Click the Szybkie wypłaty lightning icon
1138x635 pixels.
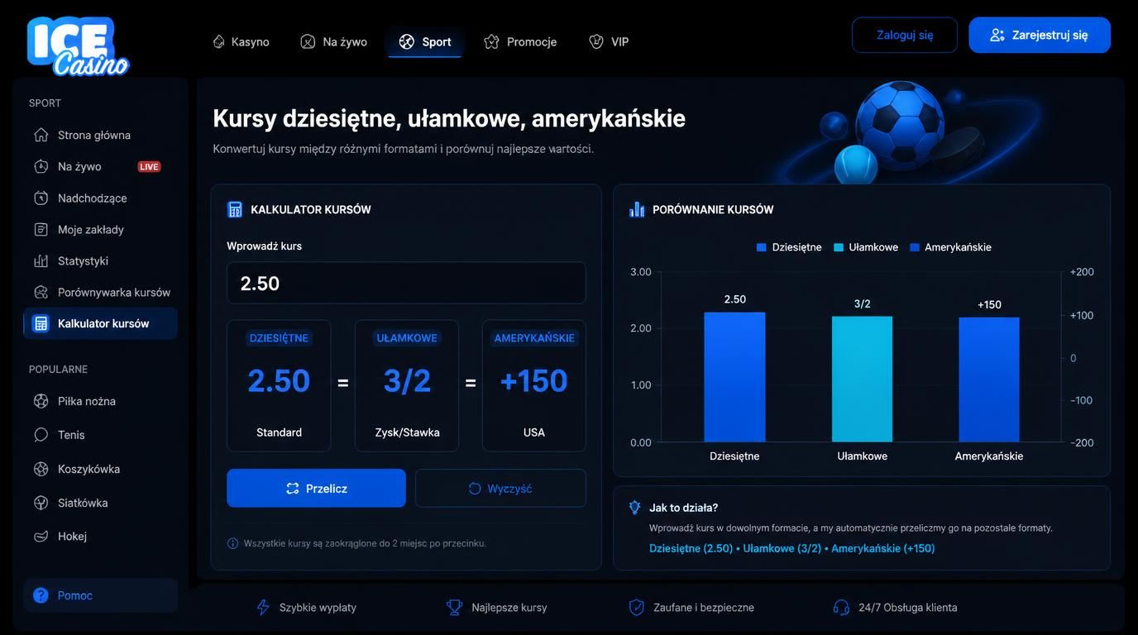coord(263,607)
